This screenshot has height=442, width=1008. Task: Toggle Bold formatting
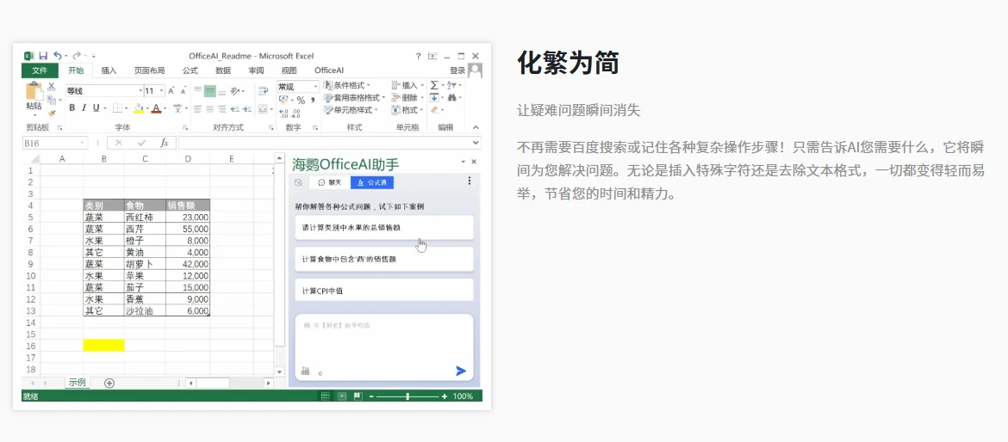(x=72, y=108)
